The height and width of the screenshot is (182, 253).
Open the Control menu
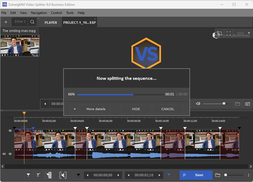[56, 13]
